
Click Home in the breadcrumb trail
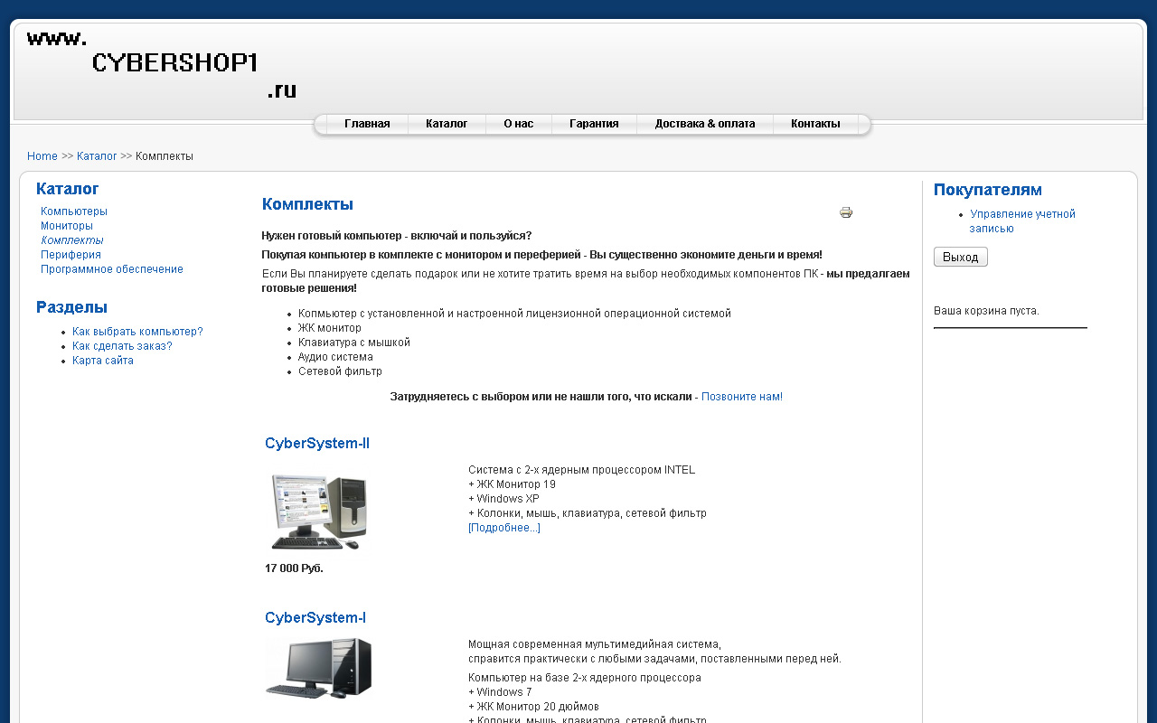[x=42, y=155]
